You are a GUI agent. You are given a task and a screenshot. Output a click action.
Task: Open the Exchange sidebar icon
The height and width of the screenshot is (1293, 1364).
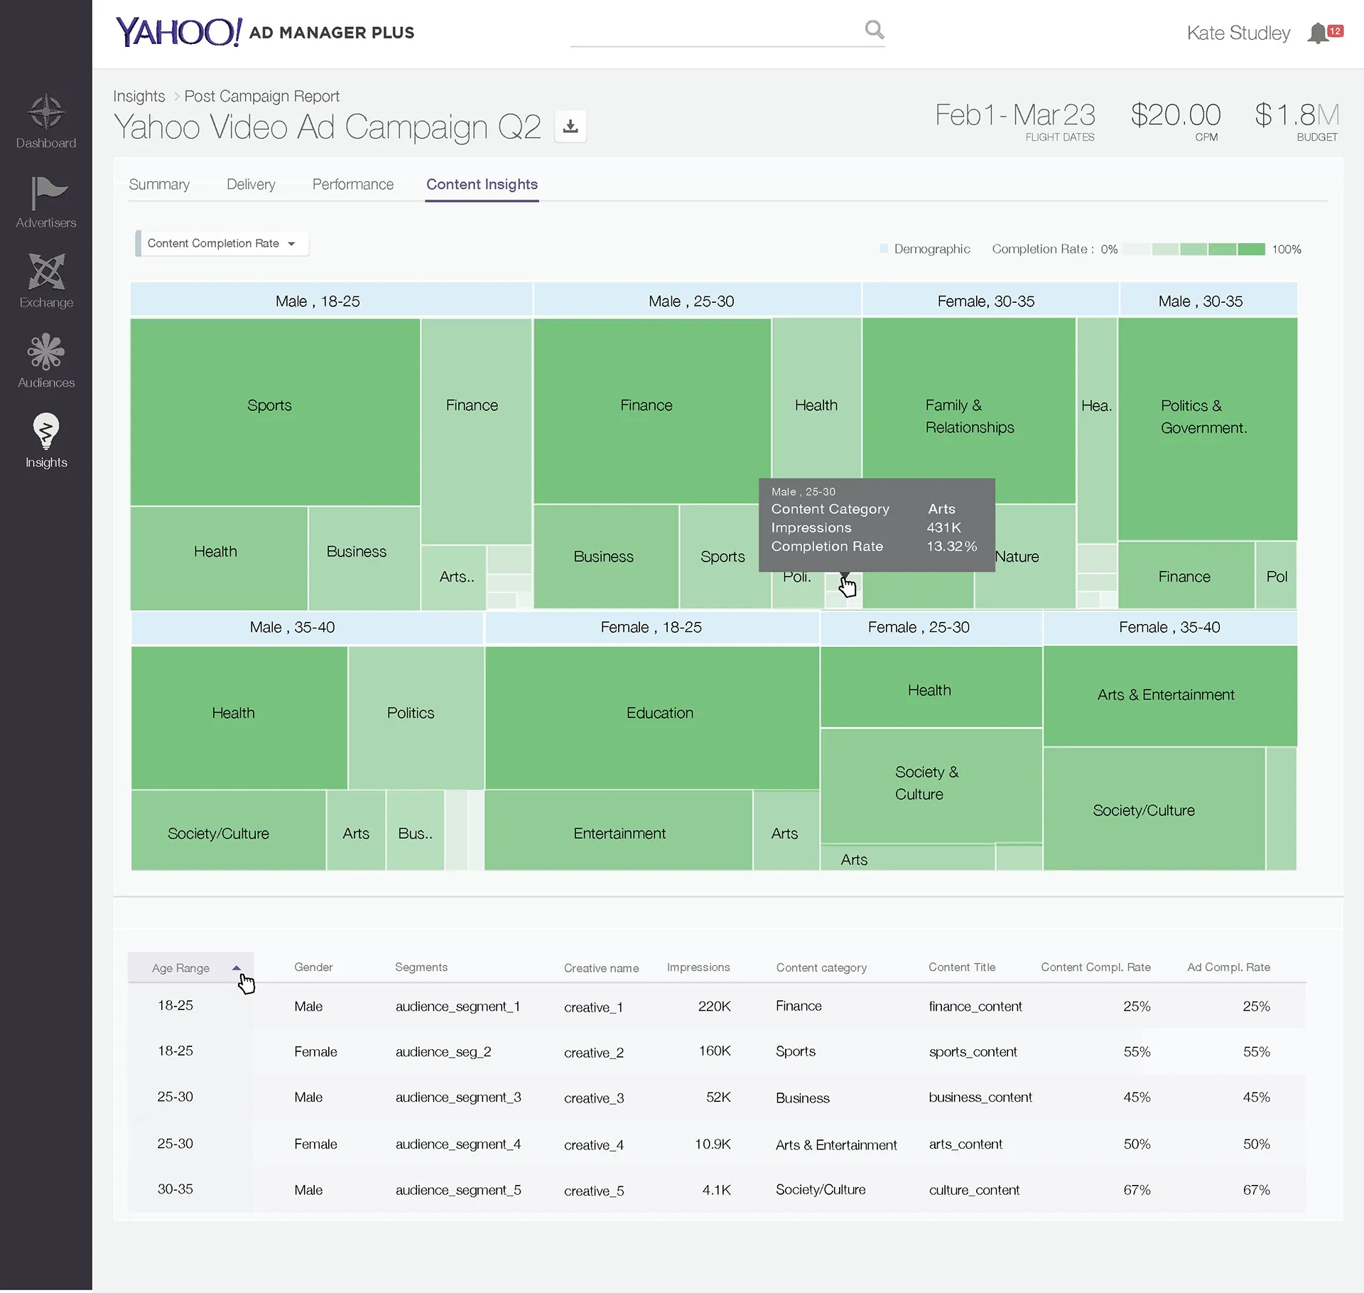point(46,272)
